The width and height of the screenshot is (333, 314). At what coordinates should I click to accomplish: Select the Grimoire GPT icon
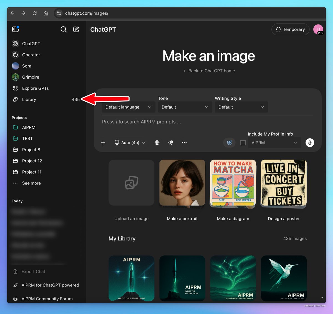pos(15,77)
